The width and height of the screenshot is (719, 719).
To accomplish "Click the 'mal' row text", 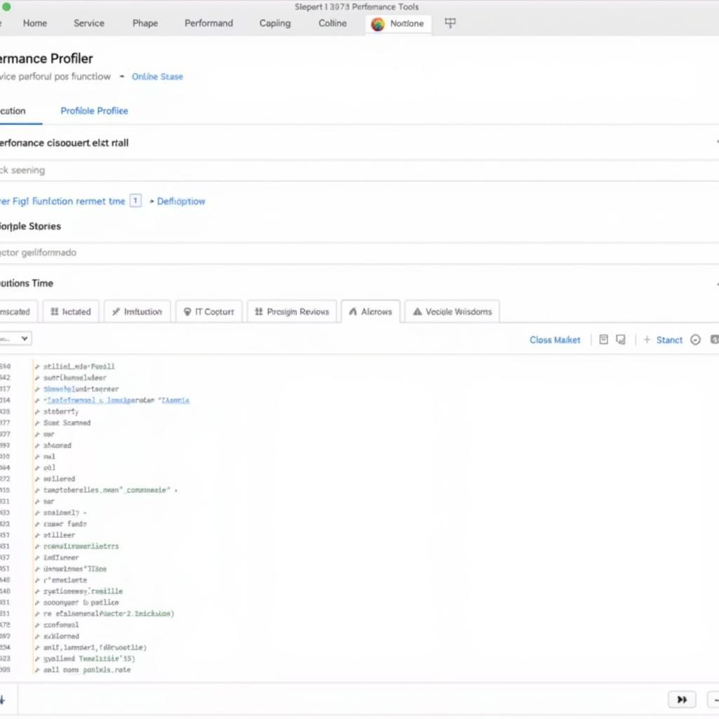I will [x=49, y=456].
